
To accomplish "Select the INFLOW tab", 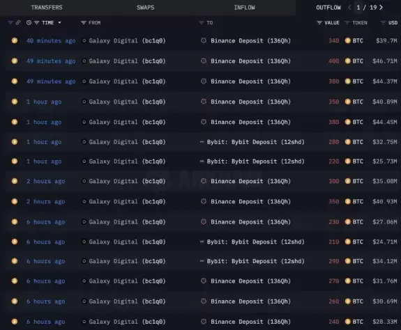I will 244,8.
